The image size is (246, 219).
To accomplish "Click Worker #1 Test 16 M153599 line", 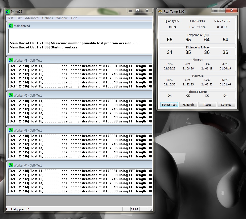I will [80, 86].
